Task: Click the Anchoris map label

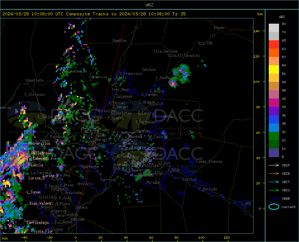Action: tap(85, 184)
